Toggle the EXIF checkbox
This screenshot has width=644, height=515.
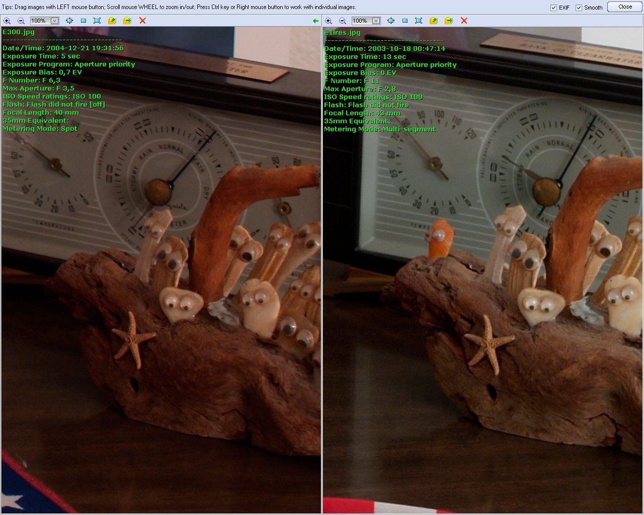click(553, 8)
